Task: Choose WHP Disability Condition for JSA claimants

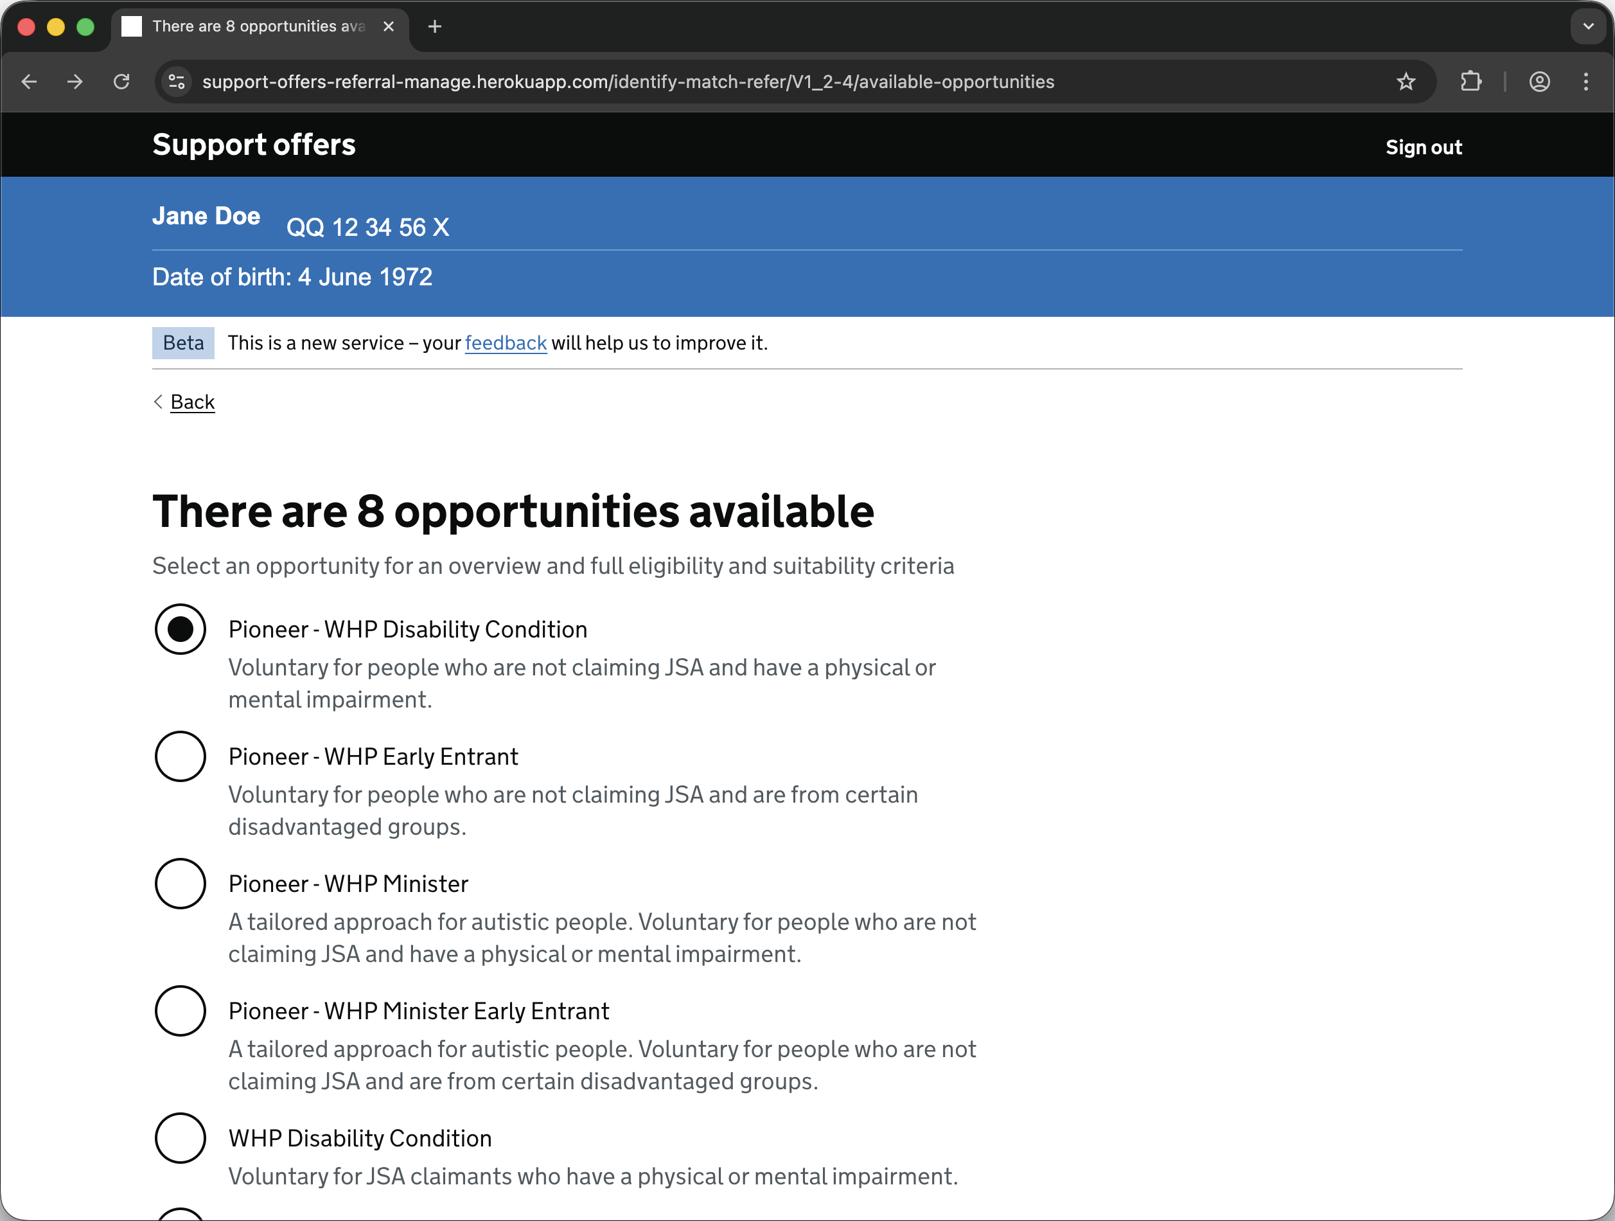Action: click(x=181, y=1137)
